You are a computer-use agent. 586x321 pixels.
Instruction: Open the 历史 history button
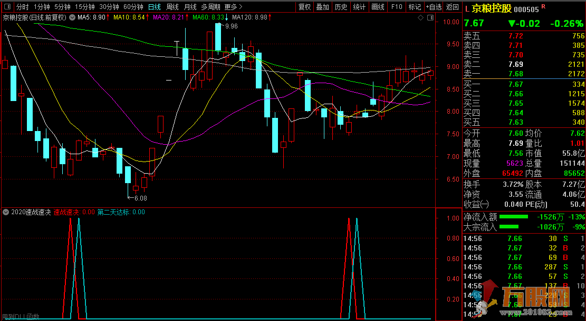341,7
